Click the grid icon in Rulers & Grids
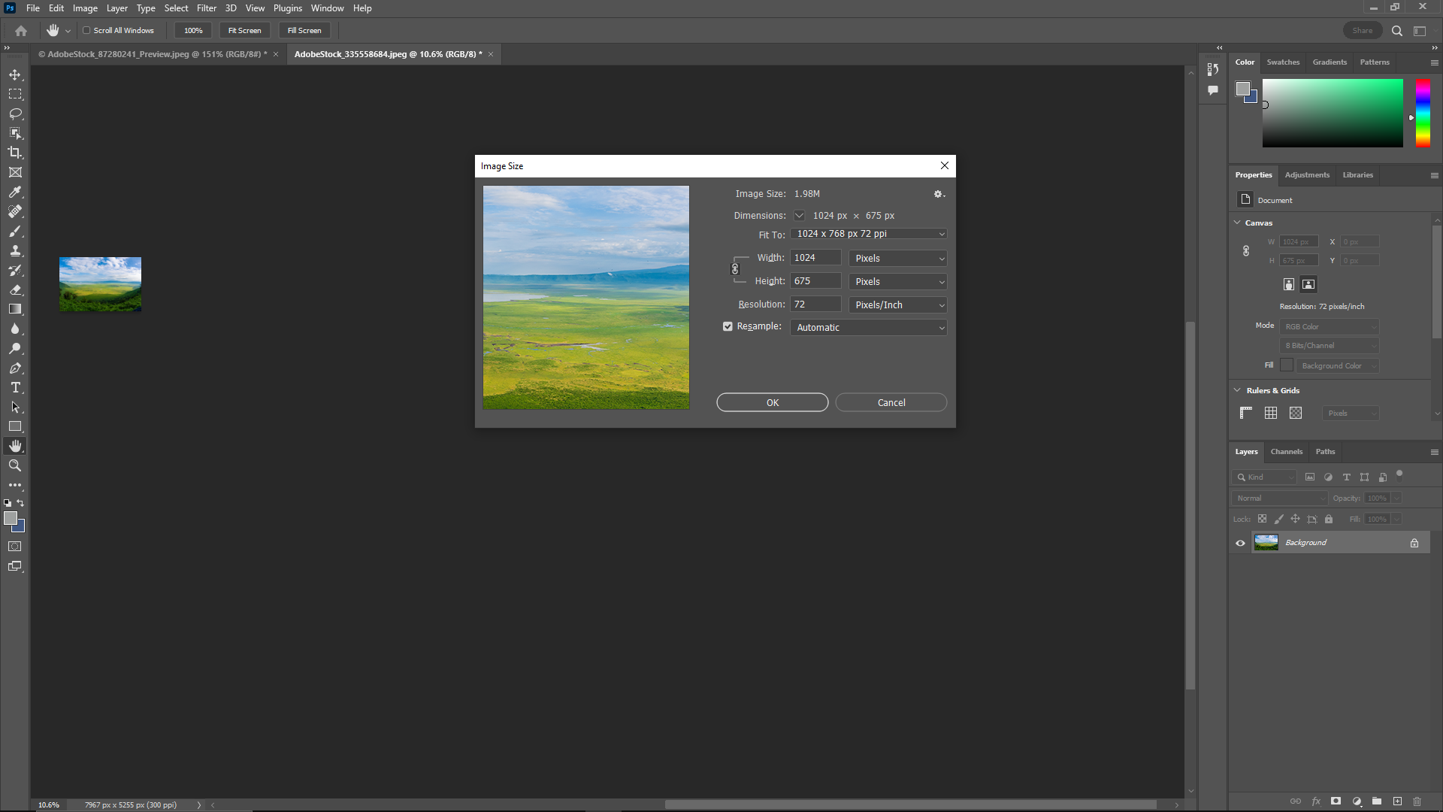Viewport: 1443px width, 812px height. tap(1271, 413)
